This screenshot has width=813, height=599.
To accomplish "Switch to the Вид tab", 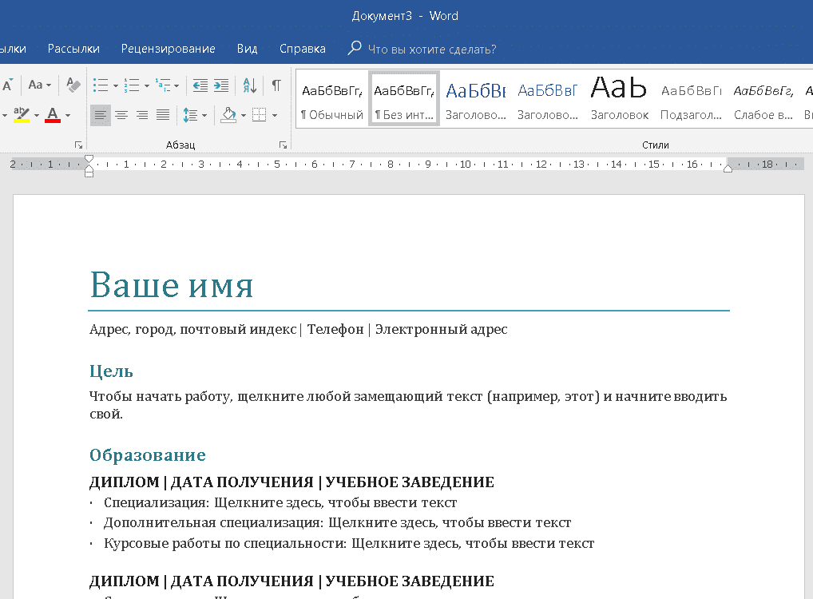I will pyautogui.click(x=247, y=49).
